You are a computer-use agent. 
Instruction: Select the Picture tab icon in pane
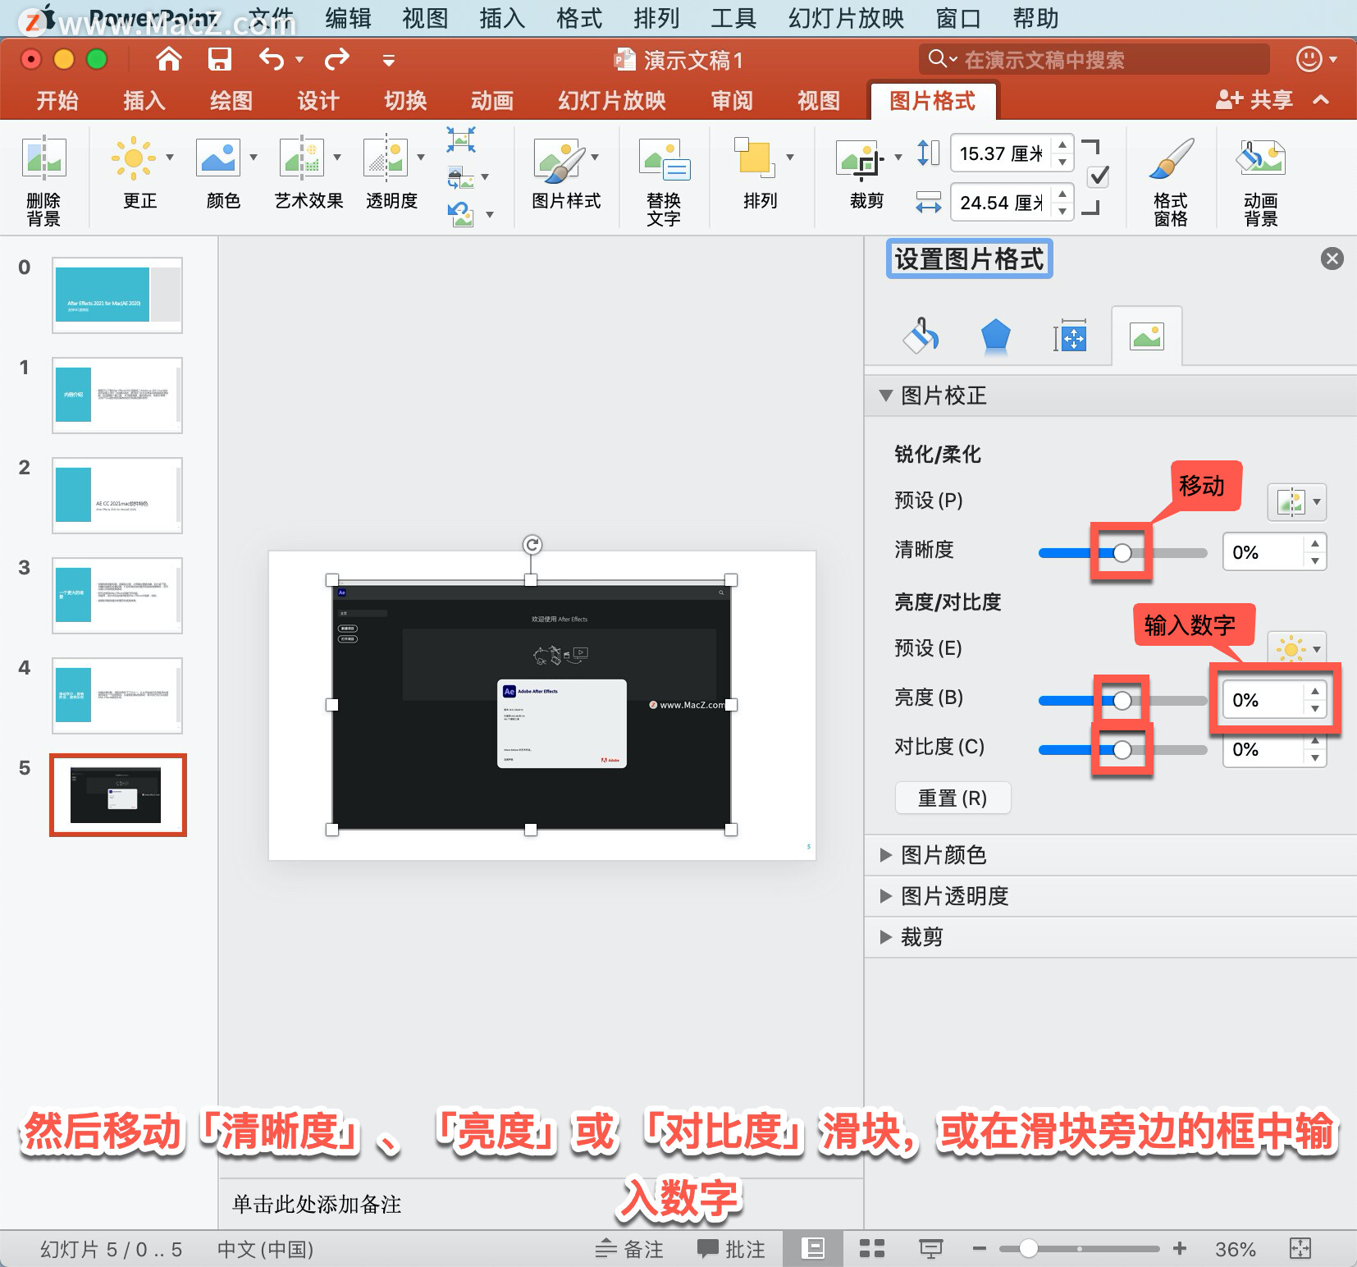click(x=1146, y=336)
